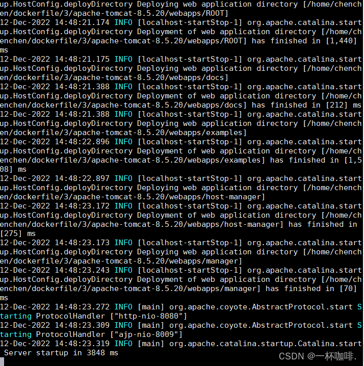The image size is (364, 366).
Task: Click the terminal cursor block below Server startup
Action: pyautogui.click(x=2, y=362)
